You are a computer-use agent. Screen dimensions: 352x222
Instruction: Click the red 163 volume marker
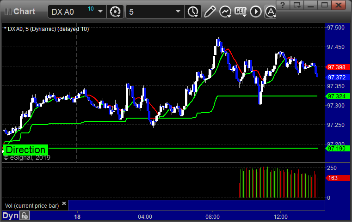pos(338,178)
